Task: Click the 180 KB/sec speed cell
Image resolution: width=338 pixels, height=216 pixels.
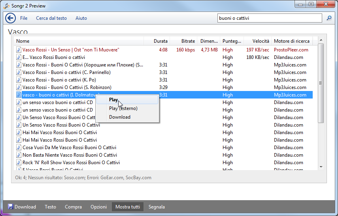Action: [x=258, y=57]
